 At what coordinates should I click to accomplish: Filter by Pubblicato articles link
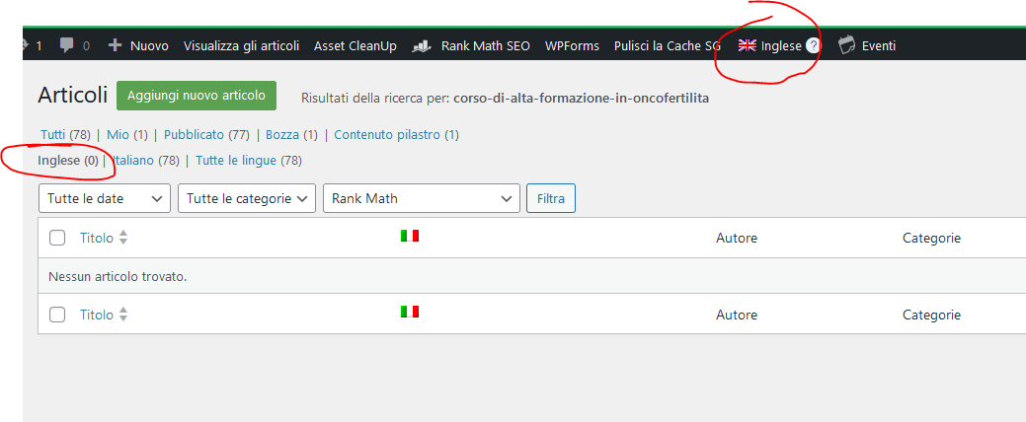pyautogui.click(x=194, y=134)
